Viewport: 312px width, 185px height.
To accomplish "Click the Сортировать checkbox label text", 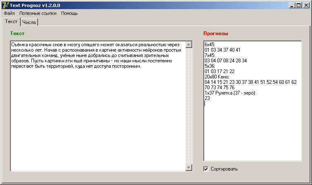I will click(224, 169).
